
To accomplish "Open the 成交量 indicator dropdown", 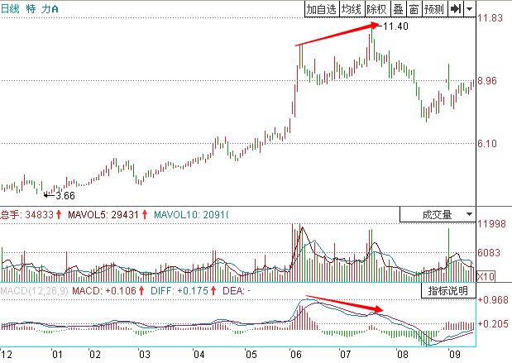I will click(437, 215).
